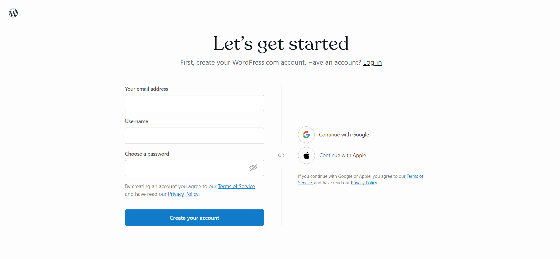Click inside the Username field

pyautogui.click(x=194, y=136)
